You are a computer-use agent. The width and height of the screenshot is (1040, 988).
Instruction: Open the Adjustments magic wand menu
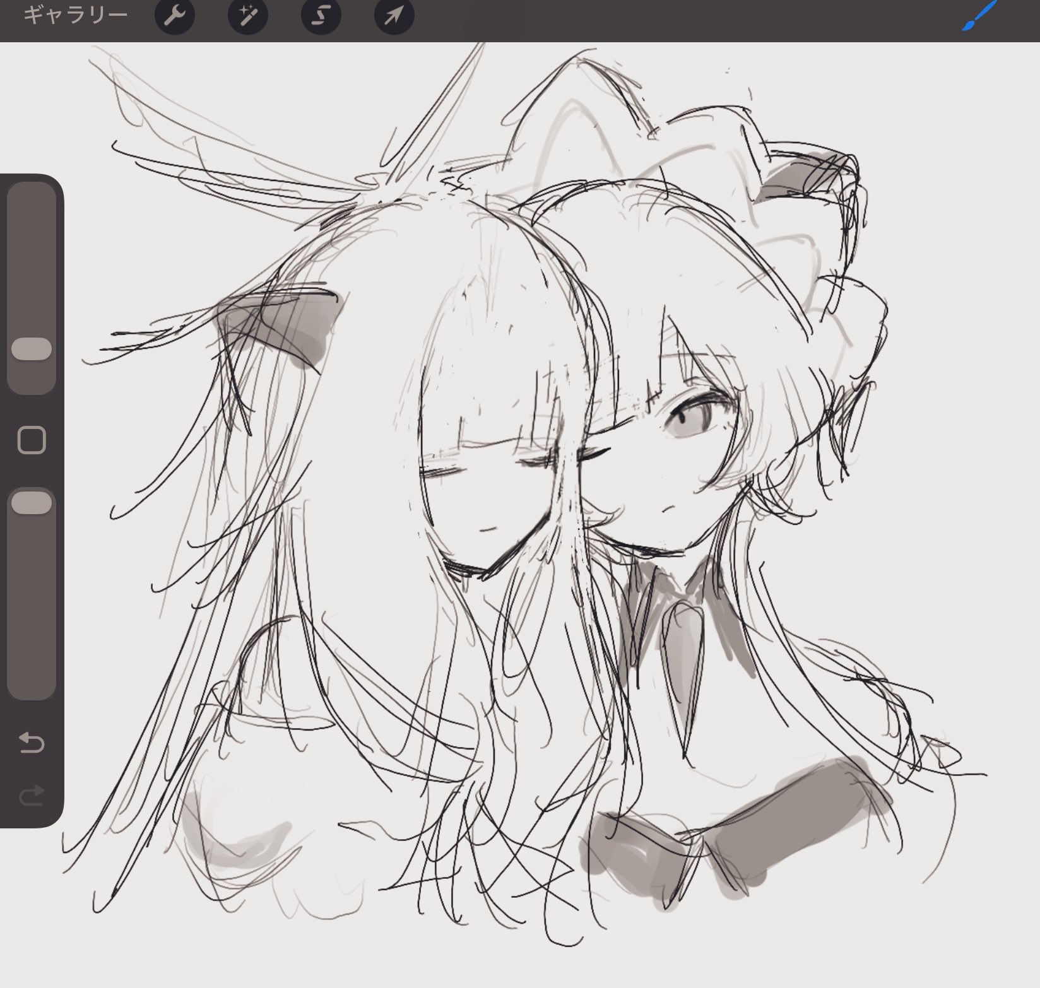pyautogui.click(x=248, y=16)
